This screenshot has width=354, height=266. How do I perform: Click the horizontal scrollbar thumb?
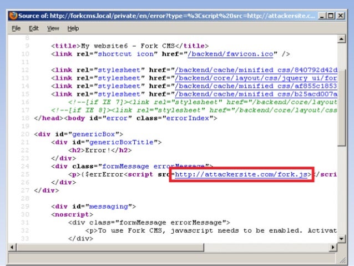click(110, 247)
